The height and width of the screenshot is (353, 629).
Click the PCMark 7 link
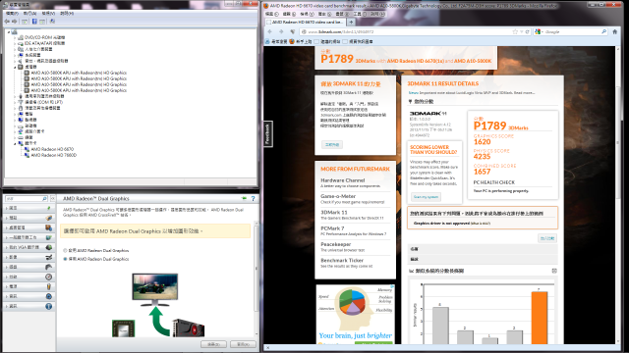(332, 228)
